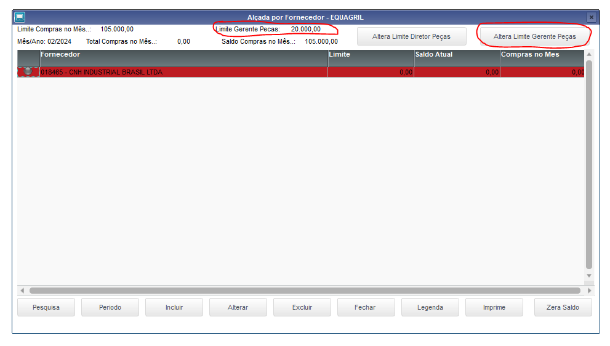
Task: Reset balance with Zera Saldo
Action: [x=563, y=307]
